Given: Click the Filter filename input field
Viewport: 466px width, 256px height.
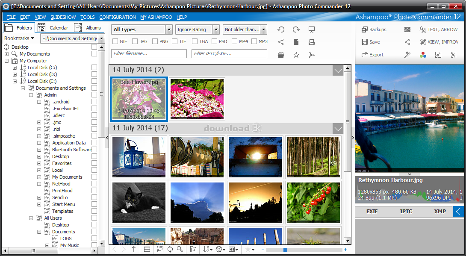Looking at the screenshot, I should [149, 53].
